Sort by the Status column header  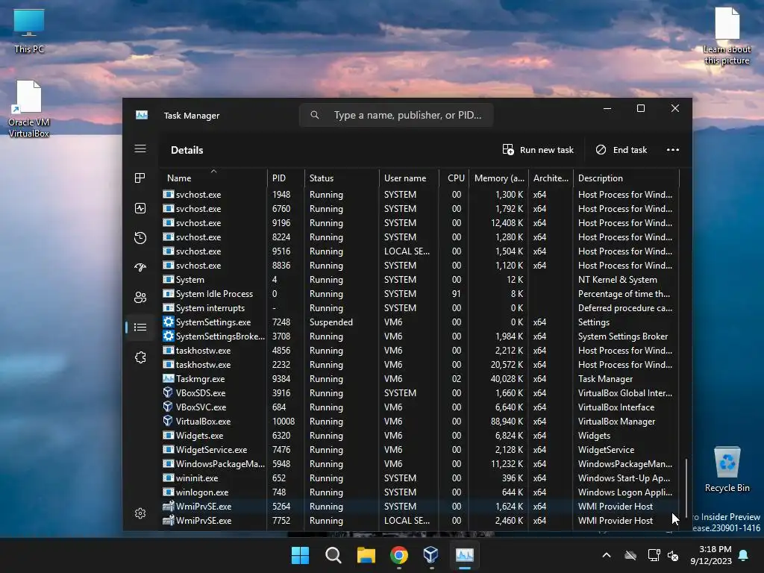342,178
